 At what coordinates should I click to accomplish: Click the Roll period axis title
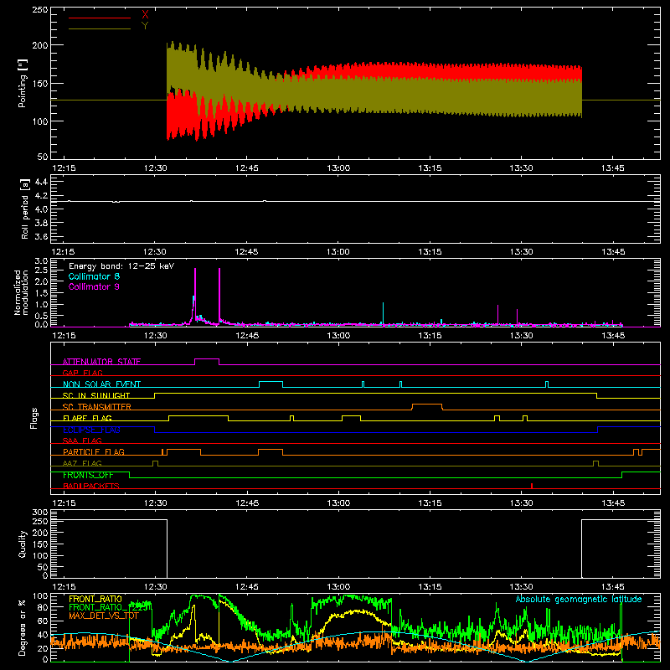click(24, 209)
